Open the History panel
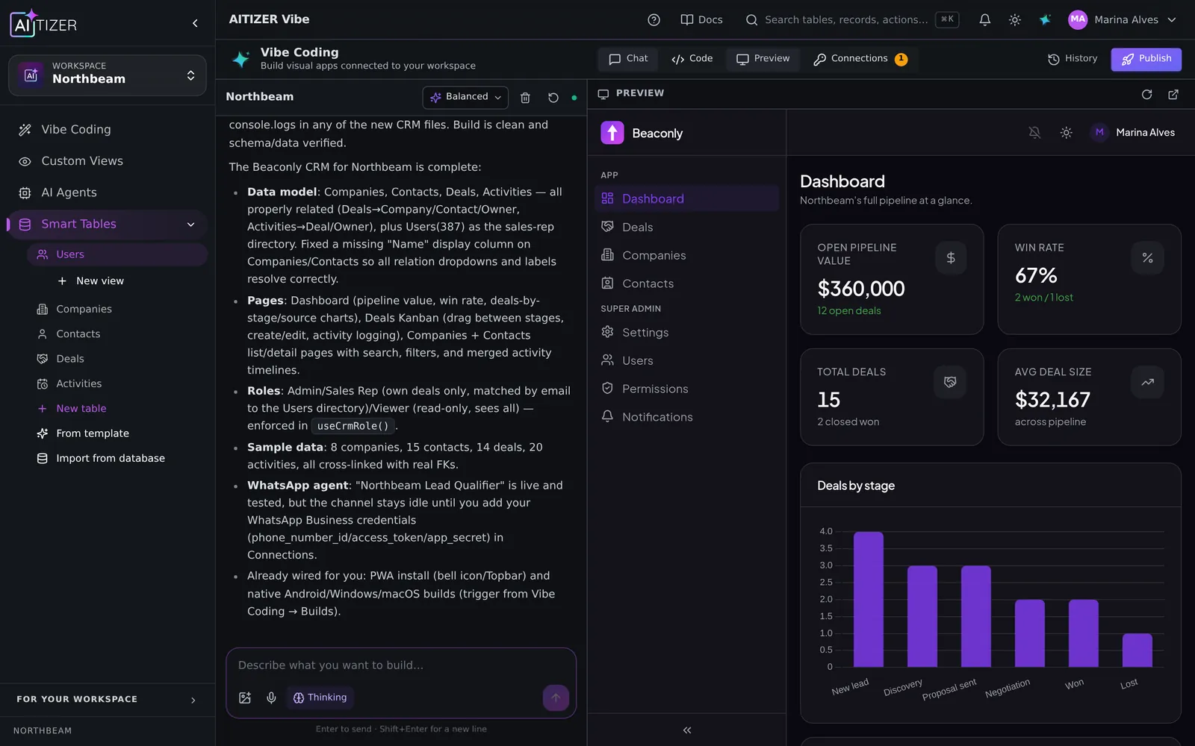Screen dimensions: 1195x746 [x=1073, y=59]
